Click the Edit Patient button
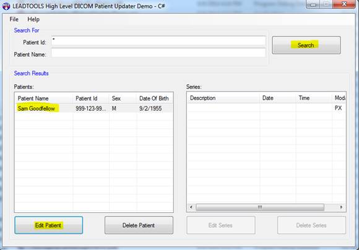Image resolution: width=359 pixels, height=250 pixels. coord(48,225)
